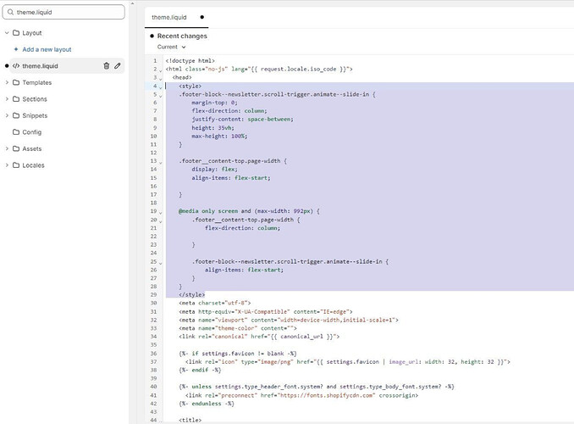Click the Config folder icon
Screen dimensions: 574x424
pyautogui.click(x=16, y=132)
